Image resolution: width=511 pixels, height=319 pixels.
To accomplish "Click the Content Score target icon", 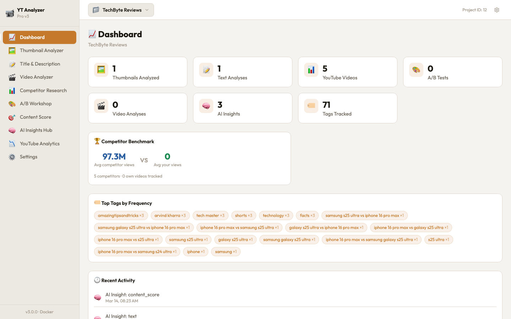I will [x=12, y=117].
